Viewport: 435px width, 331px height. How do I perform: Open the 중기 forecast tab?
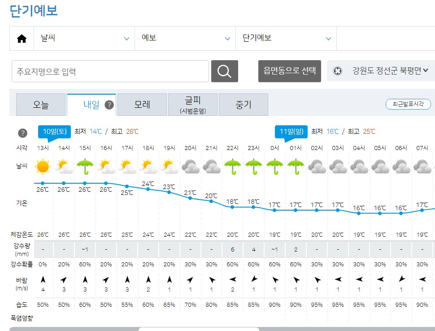point(244,105)
